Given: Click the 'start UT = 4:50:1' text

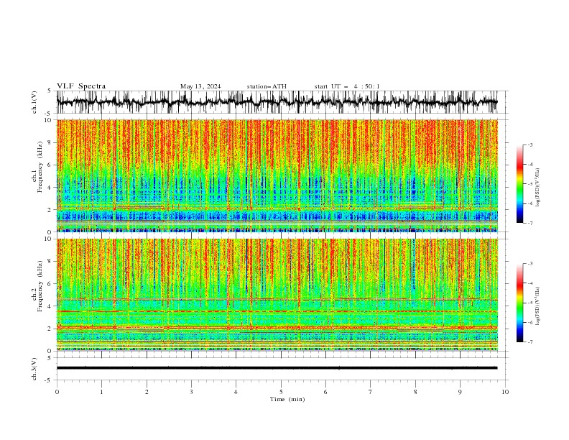Looking at the screenshot, I should [347, 86].
